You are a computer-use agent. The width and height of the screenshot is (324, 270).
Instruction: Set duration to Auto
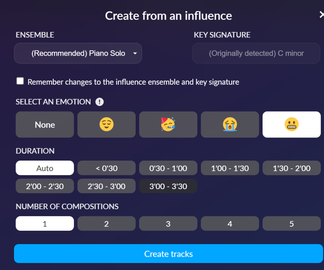[x=45, y=168]
